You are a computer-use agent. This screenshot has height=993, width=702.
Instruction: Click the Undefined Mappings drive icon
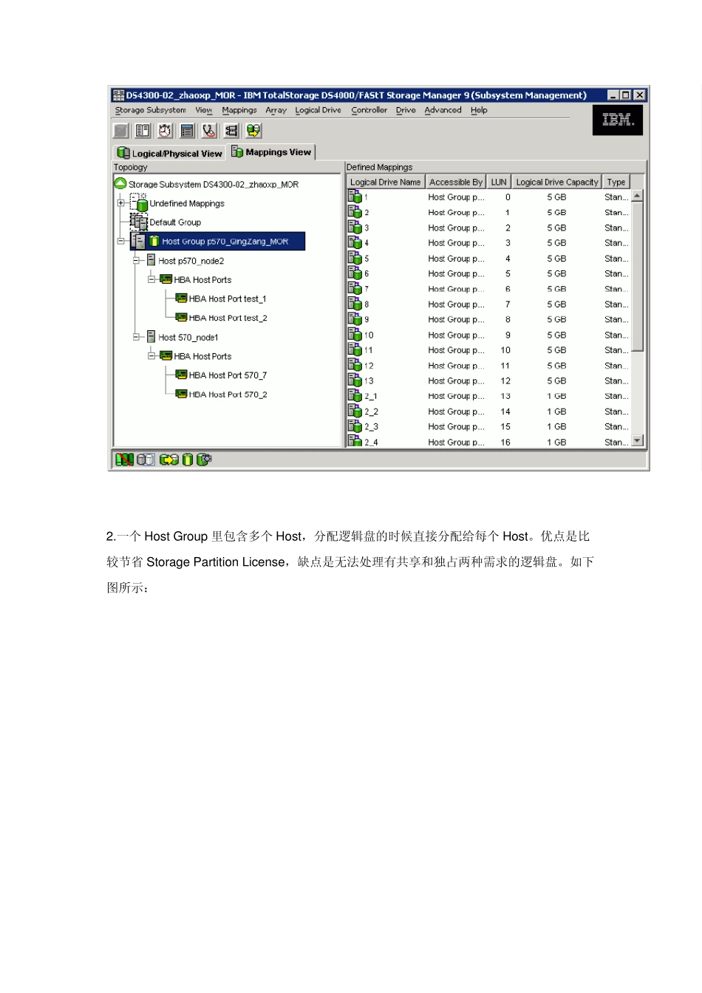pos(139,202)
